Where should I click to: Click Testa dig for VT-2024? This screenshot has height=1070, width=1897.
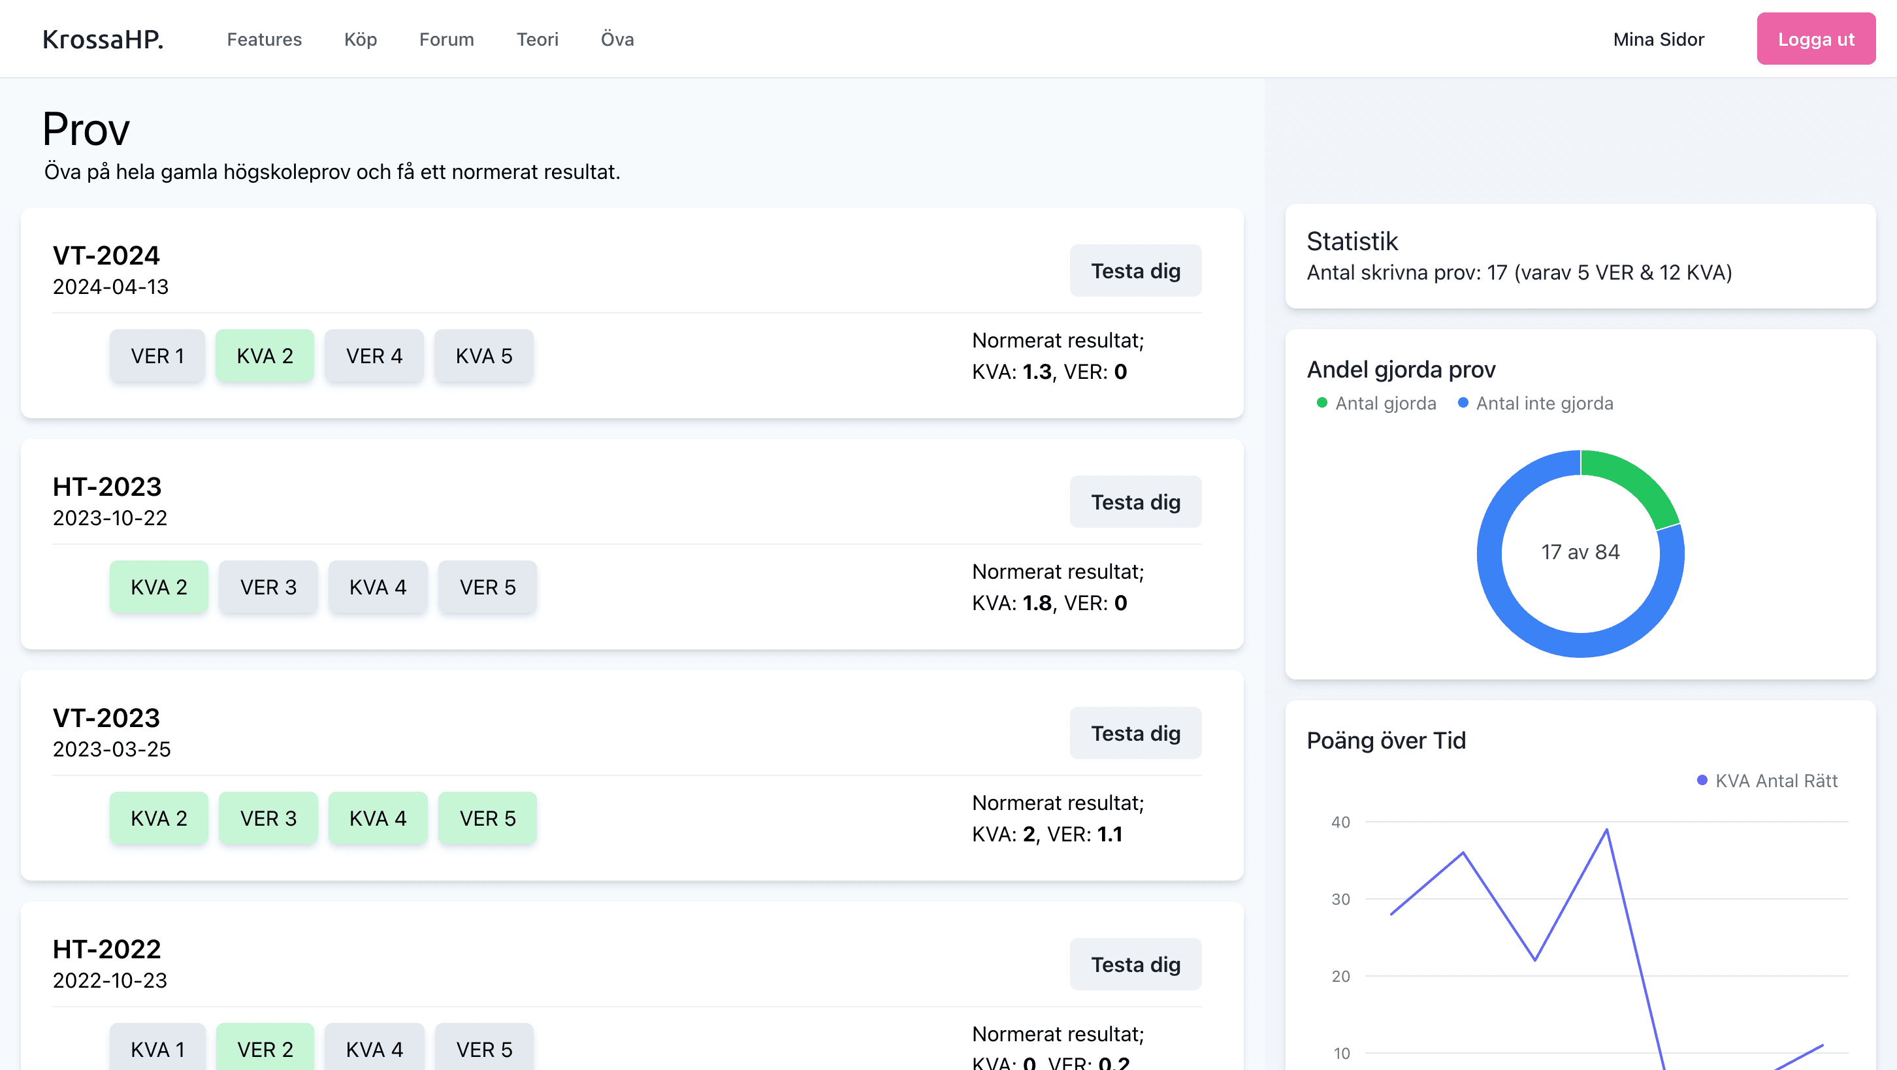tap(1135, 271)
